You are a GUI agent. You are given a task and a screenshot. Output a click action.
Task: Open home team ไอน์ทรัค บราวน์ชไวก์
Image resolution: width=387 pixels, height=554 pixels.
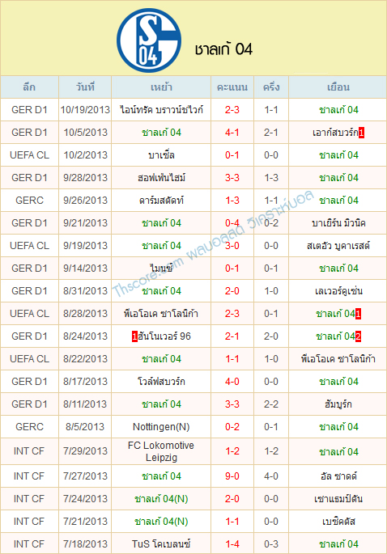point(161,110)
